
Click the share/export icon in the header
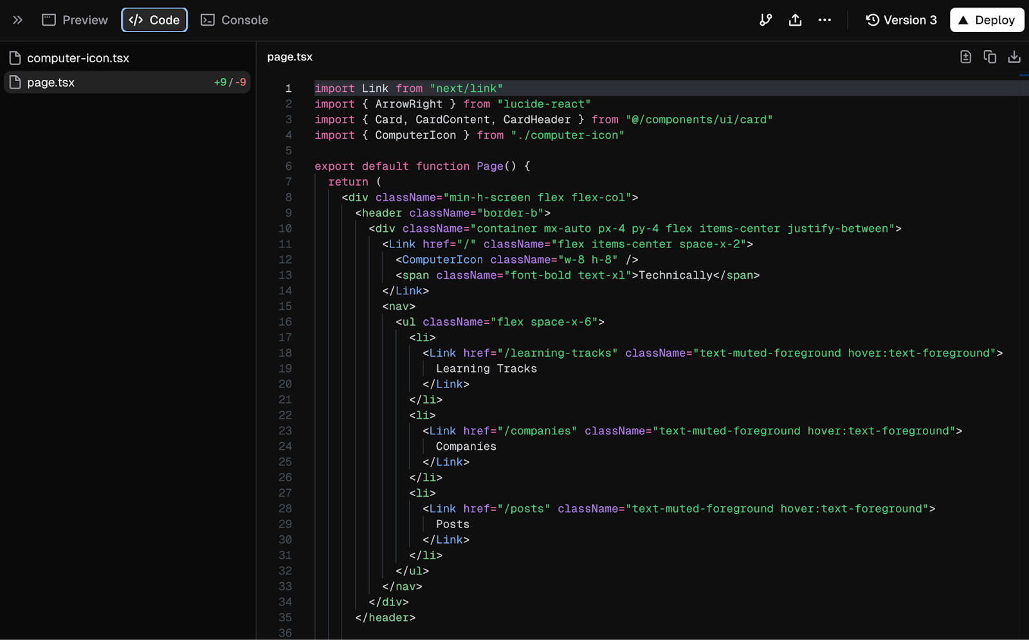tap(795, 20)
